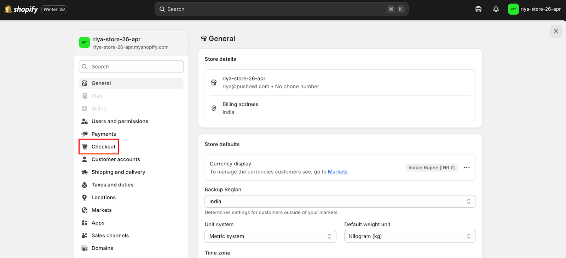This screenshot has width=566, height=258.
Task: Open the Default weight unit dropdown
Action: click(x=410, y=236)
